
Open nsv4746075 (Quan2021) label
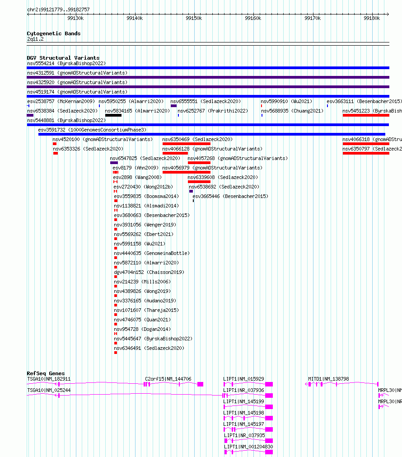[x=142, y=320]
